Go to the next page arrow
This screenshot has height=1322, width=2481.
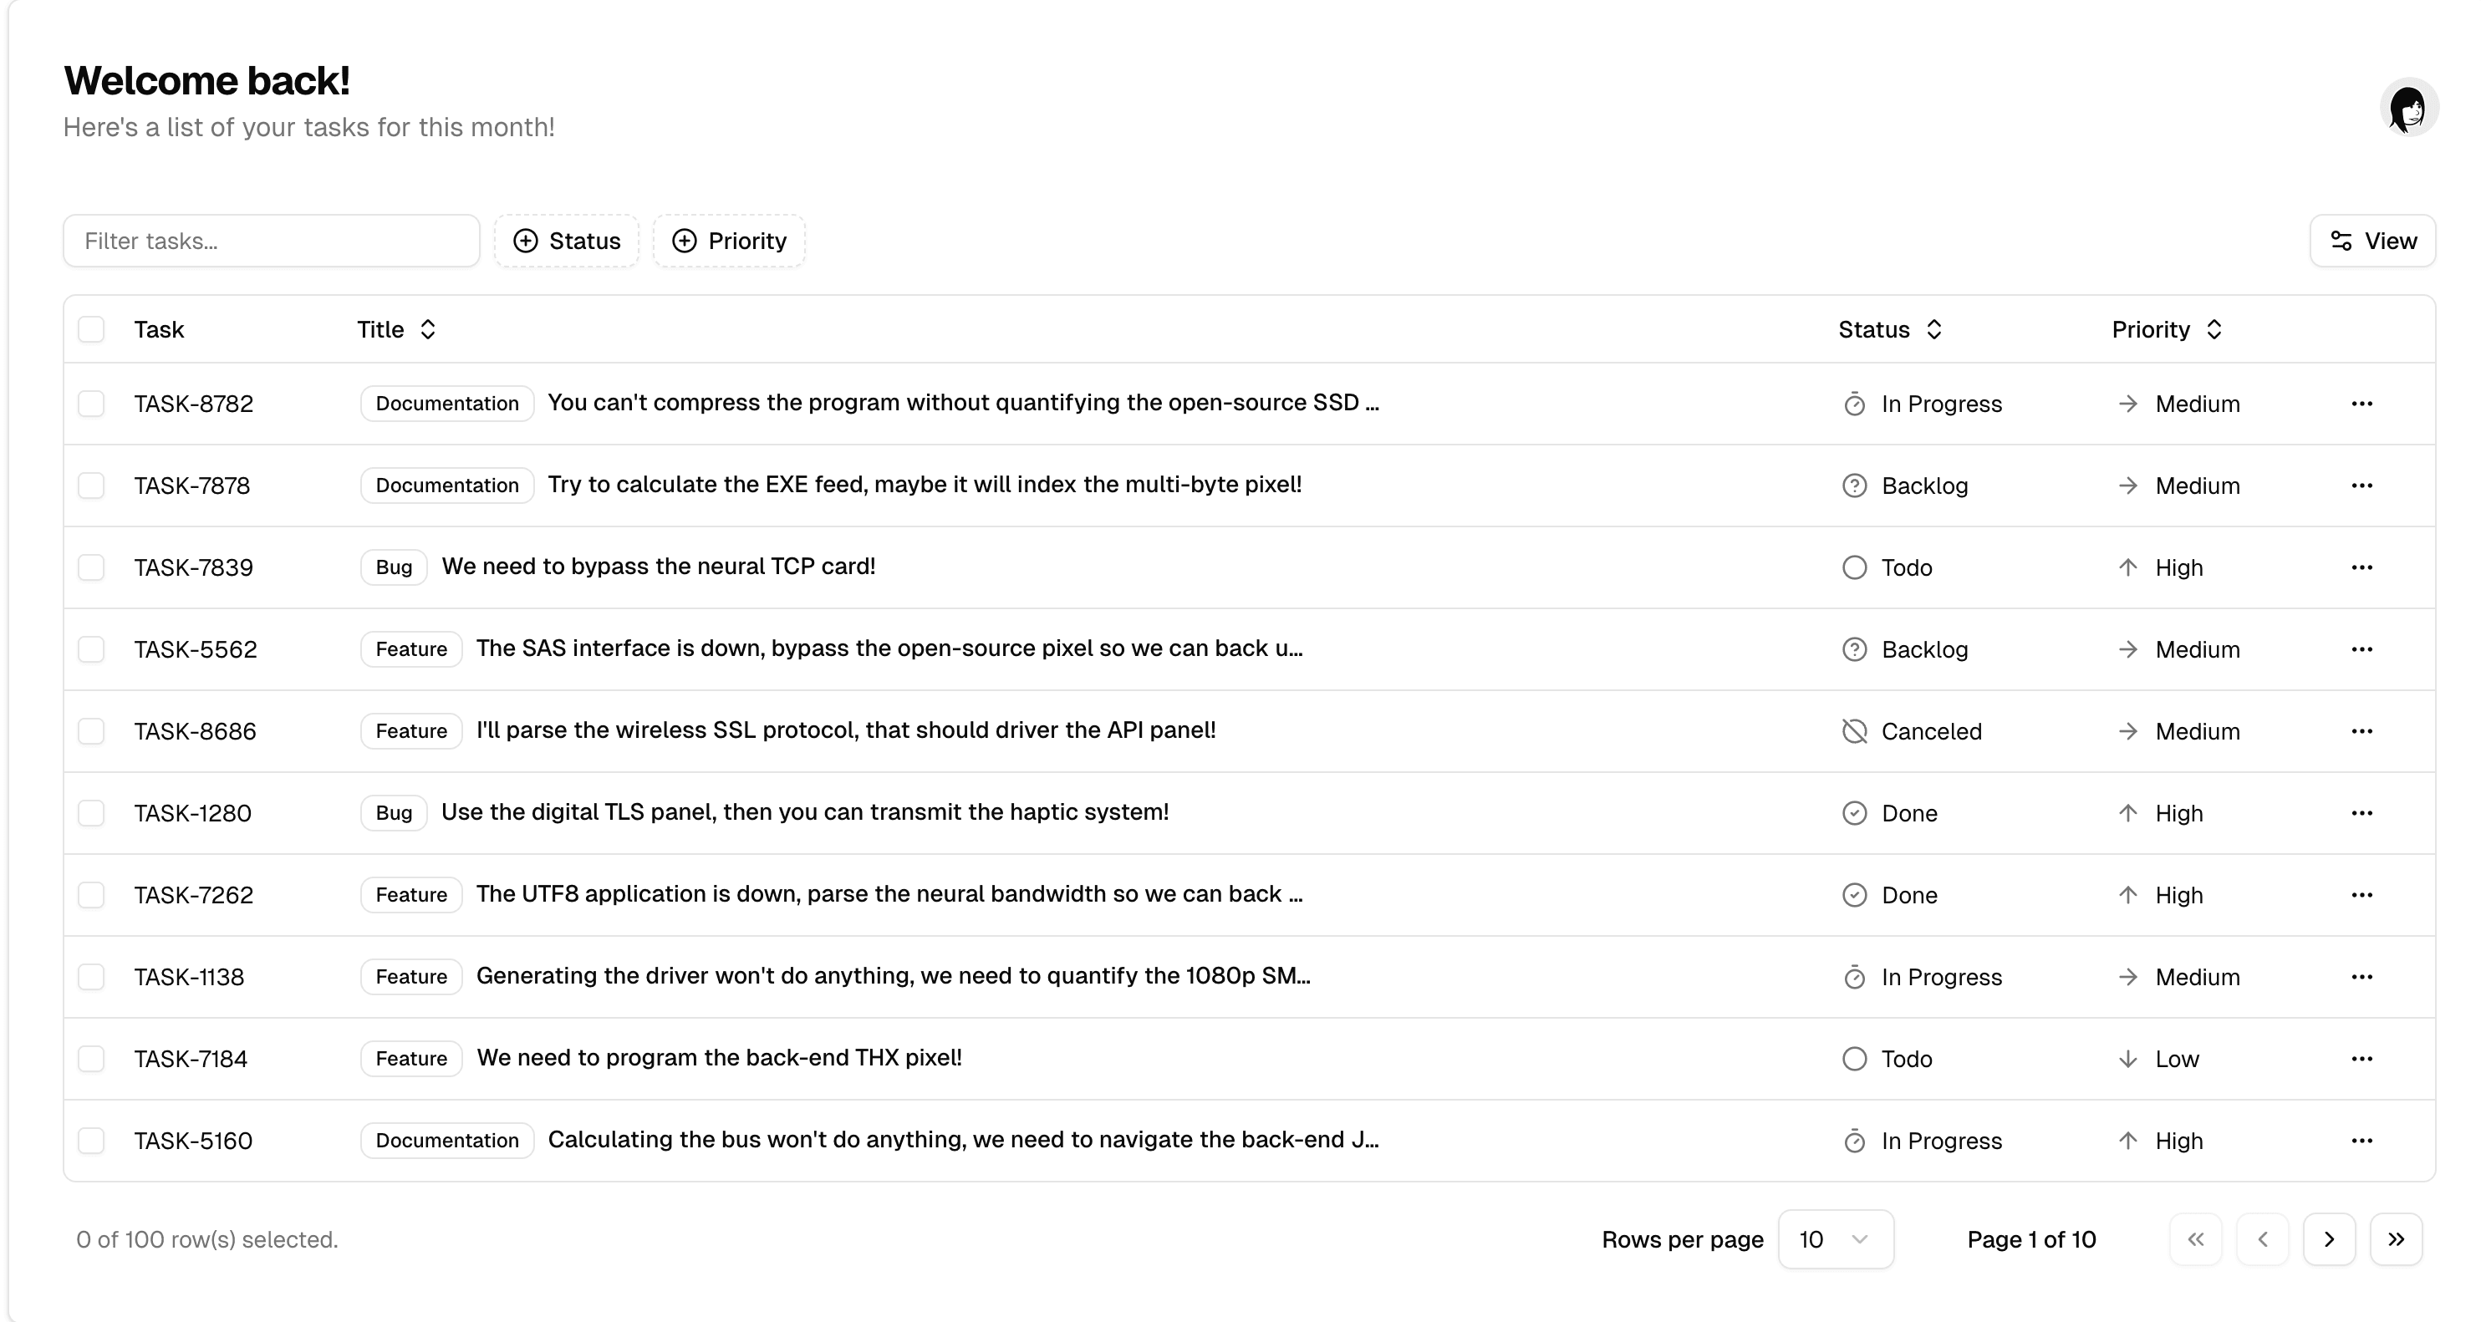(2328, 1239)
